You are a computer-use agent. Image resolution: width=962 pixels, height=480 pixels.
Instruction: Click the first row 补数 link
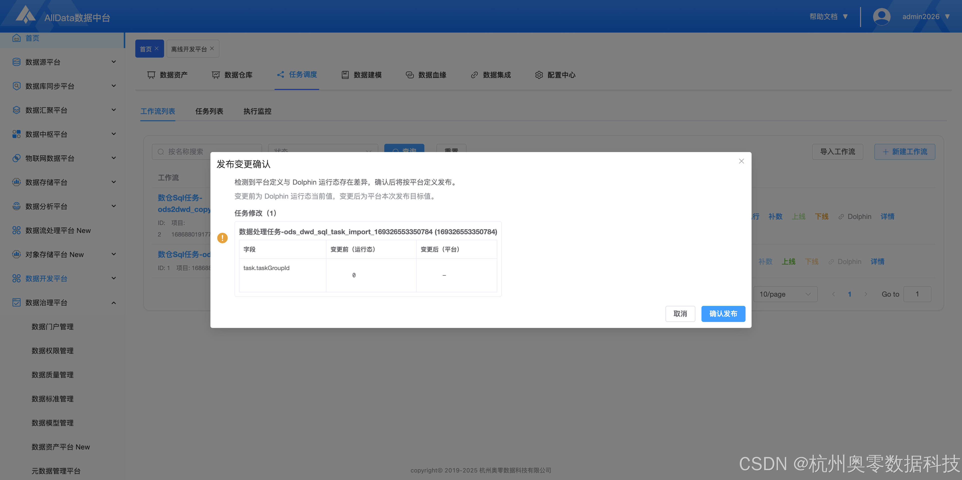(x=775, y=217)
